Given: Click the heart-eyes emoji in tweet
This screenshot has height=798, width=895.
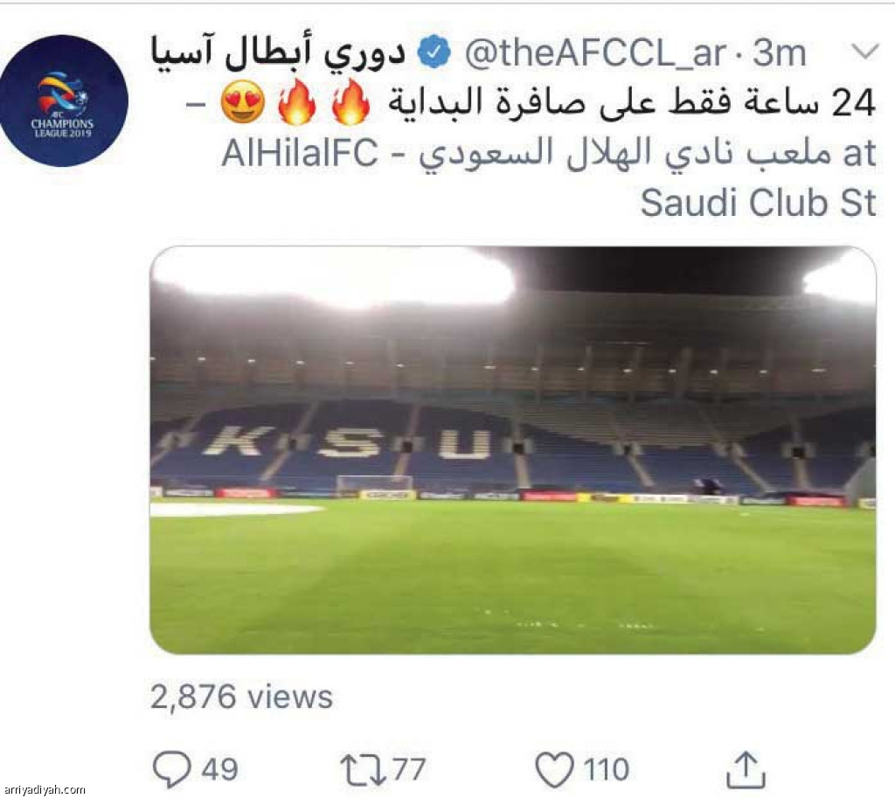Looking at the screenshot, I should pos(243,103).
